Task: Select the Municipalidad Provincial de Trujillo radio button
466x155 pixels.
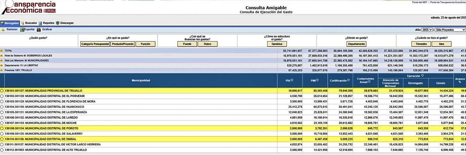Action: coord(2,91)
